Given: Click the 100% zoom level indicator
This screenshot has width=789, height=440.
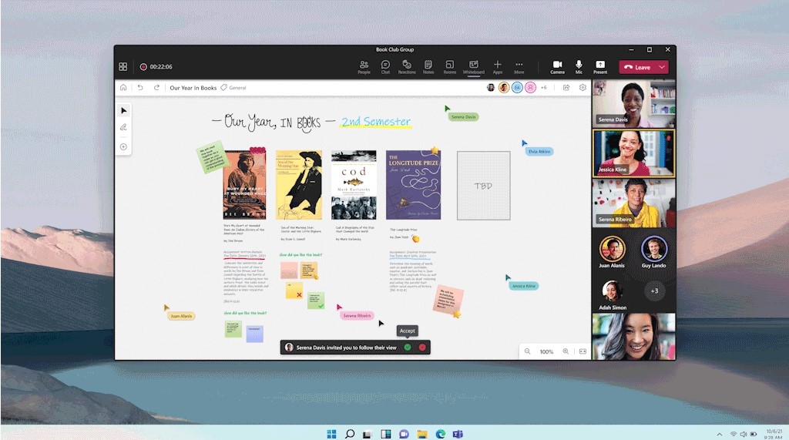Looking at the screenshot, I should (546, 351).
